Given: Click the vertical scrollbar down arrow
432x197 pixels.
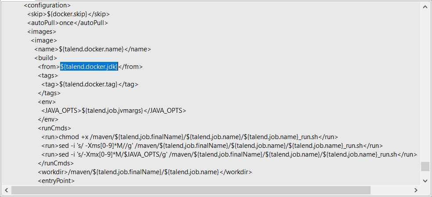Looking at the screenshot, I should (x=425, y=180).
